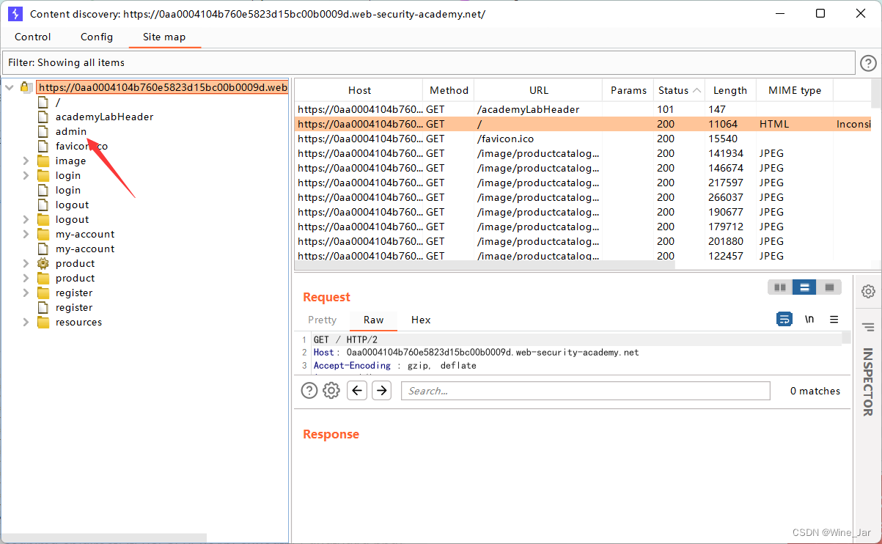
Task: Collapse the root site URL tree node
Action: [x=10, y=87]
